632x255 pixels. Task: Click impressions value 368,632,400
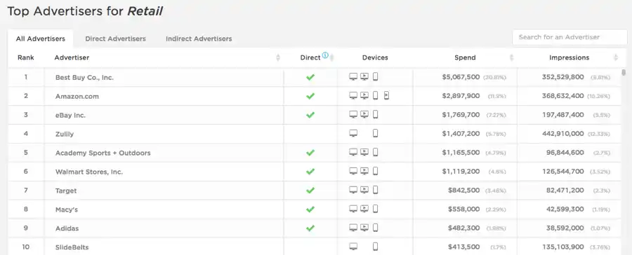click(x=562, y=96)
